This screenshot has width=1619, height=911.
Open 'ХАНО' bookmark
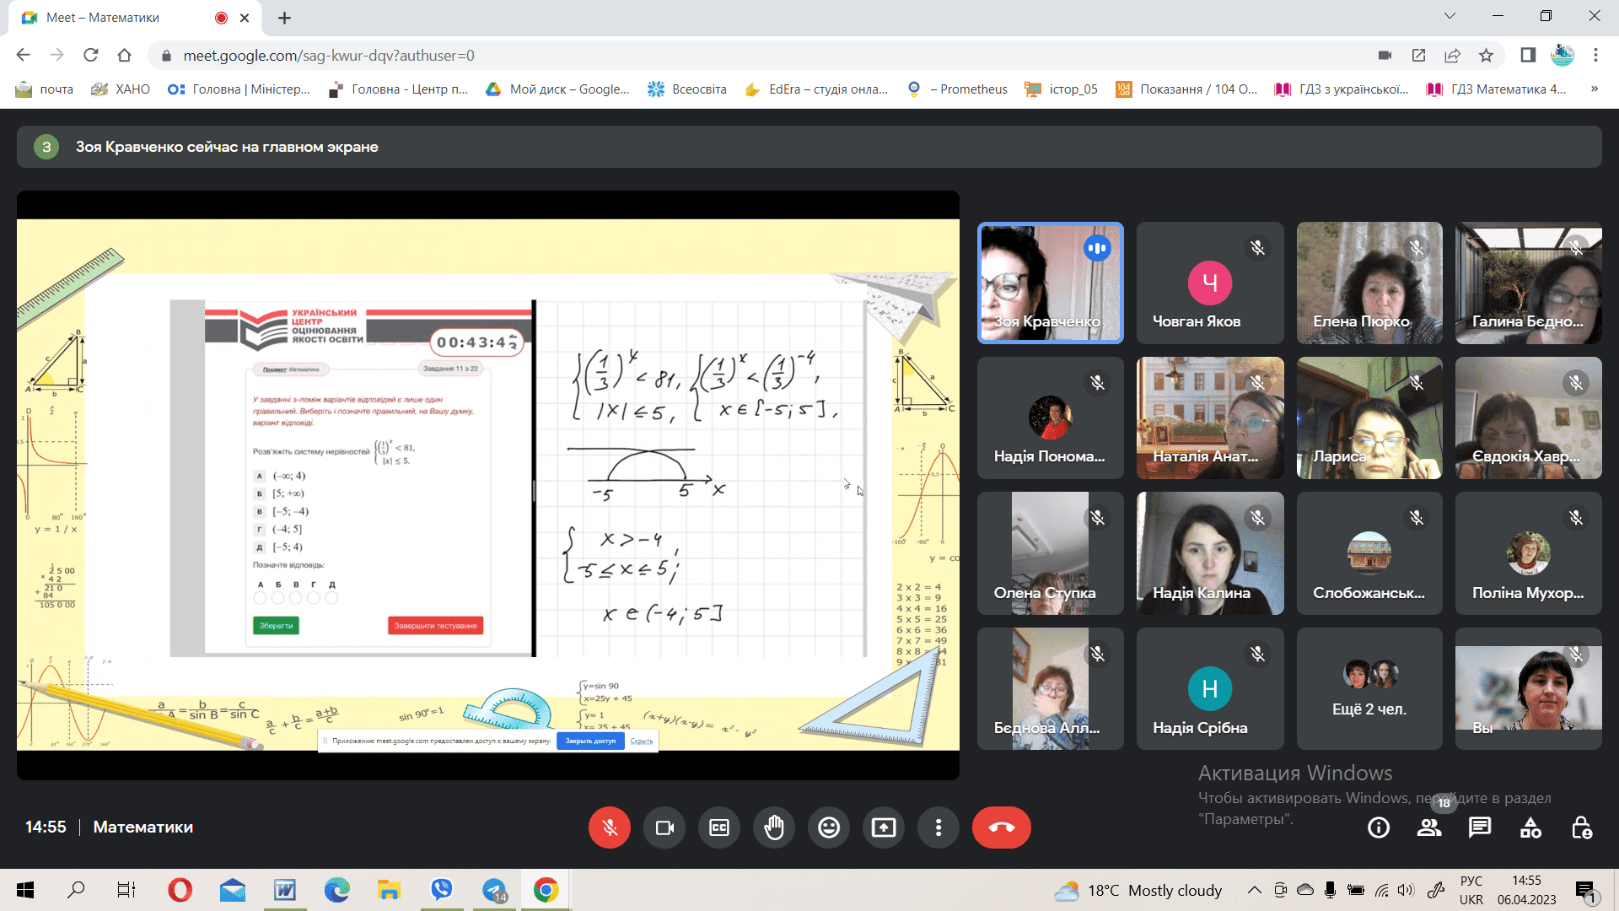[121, 89]
